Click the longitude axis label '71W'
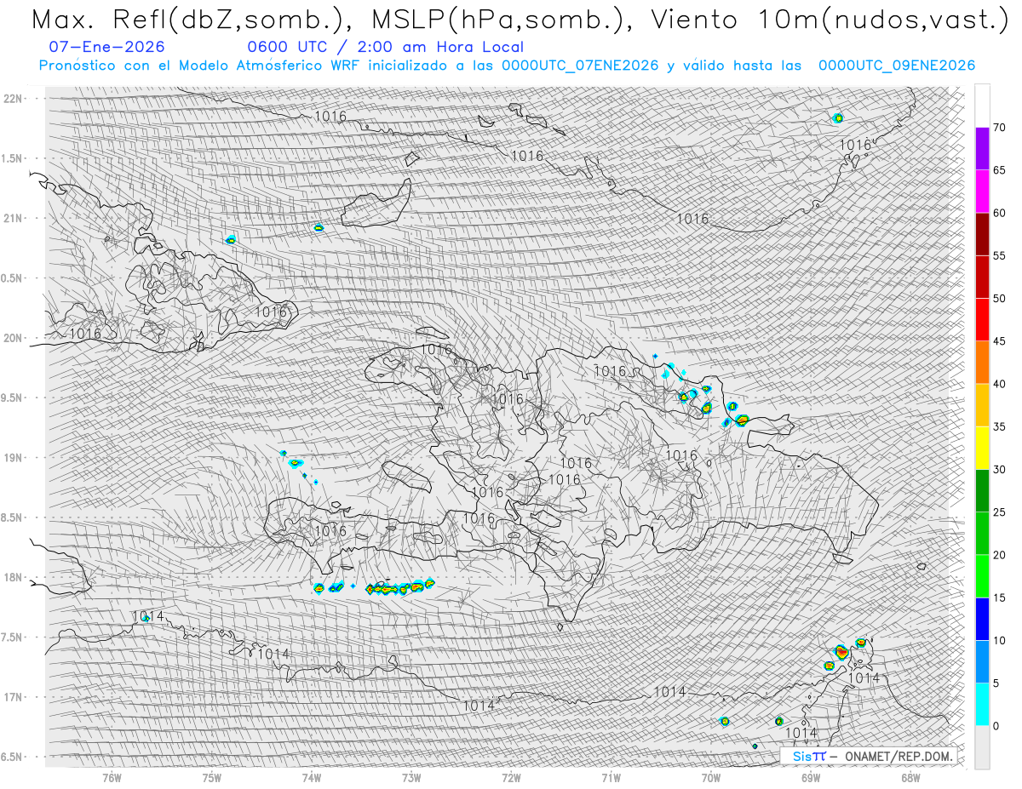The image size is (1022, 789). [611, 777]
